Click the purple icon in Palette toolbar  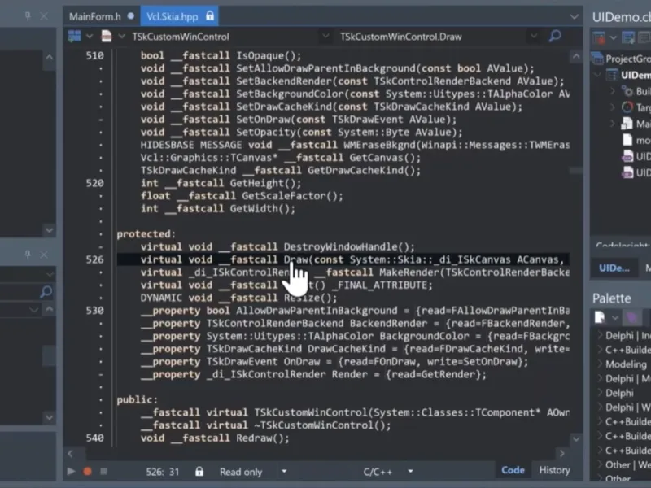coord(632,318)
